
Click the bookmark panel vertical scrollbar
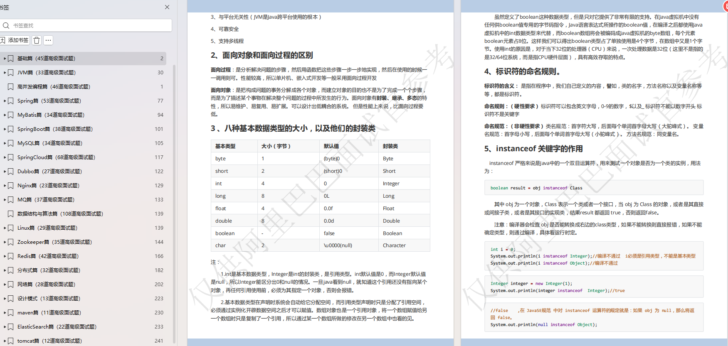(x=174, y=204)
